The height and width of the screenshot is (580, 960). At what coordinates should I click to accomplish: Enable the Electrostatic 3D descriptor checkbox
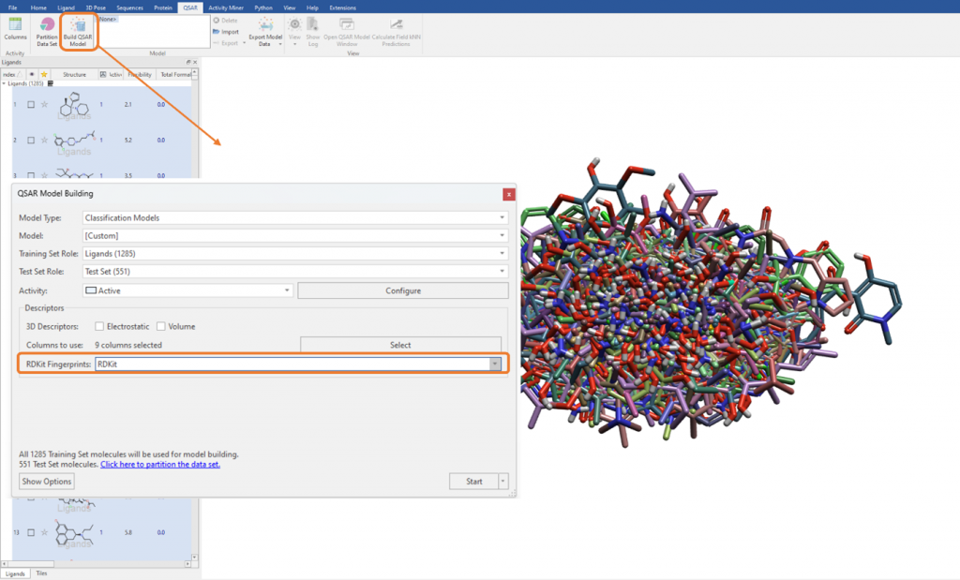99,326
